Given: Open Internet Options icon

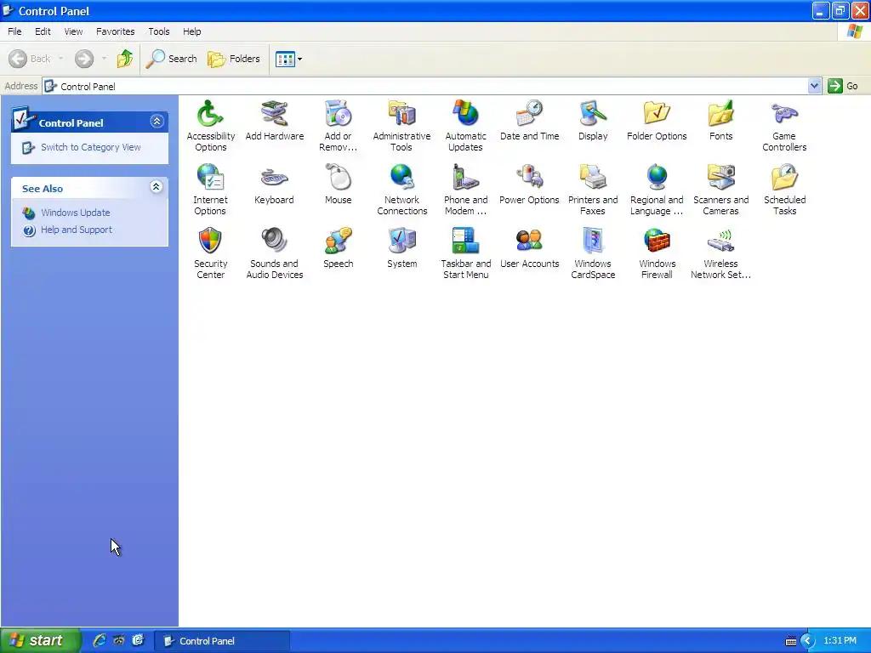Looking at the screenshot, I should pyautogui.click(x=211, y=179).
